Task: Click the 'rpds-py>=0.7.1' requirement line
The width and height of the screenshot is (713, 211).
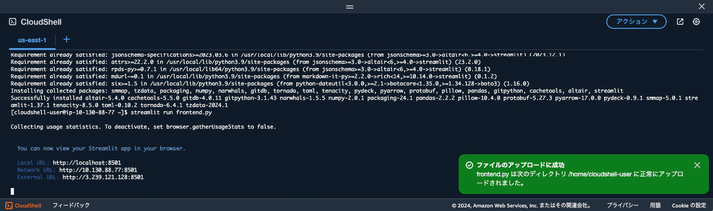Action: pos(251,69)
